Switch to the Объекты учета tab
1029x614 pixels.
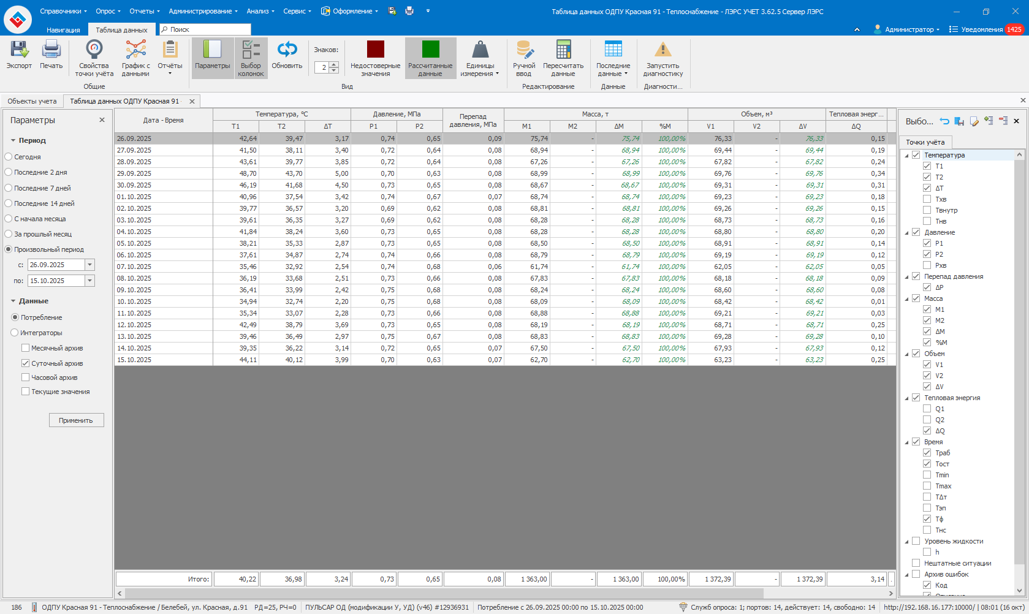point(32,101)
